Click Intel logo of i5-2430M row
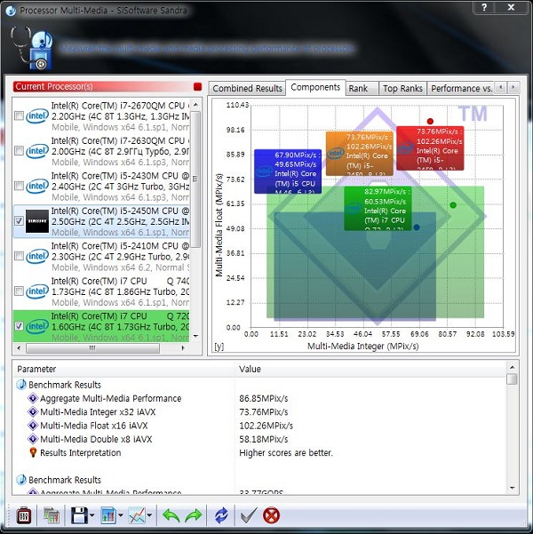This screenshot has height=534, width=533. (37, 186)
